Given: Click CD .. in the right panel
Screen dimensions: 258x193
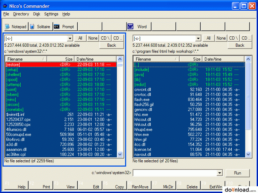Looking at the screenshot, I should pyautogui.click(x=246, y=38).
